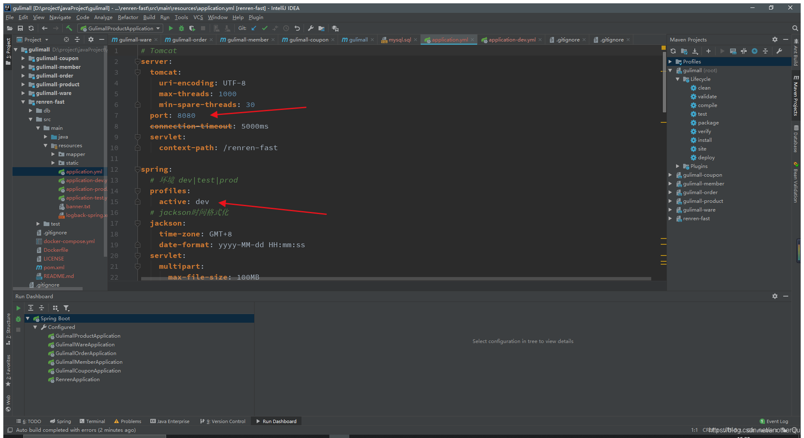Open settings with the toolbar wrench icon
Screen dimensions: 804x438
(x=310, y=28)
